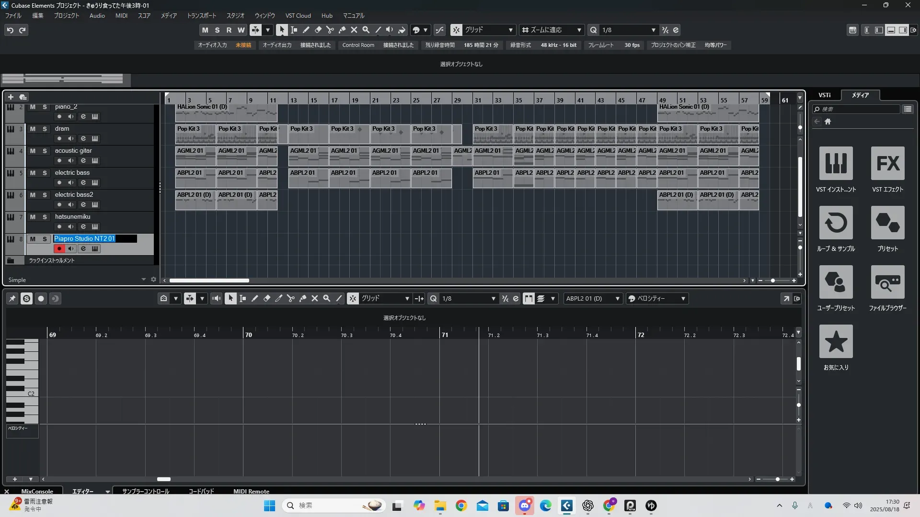The image size is (920, 517).
Task: Select the Glue tool in main toolbar
Action: point(342,30)
